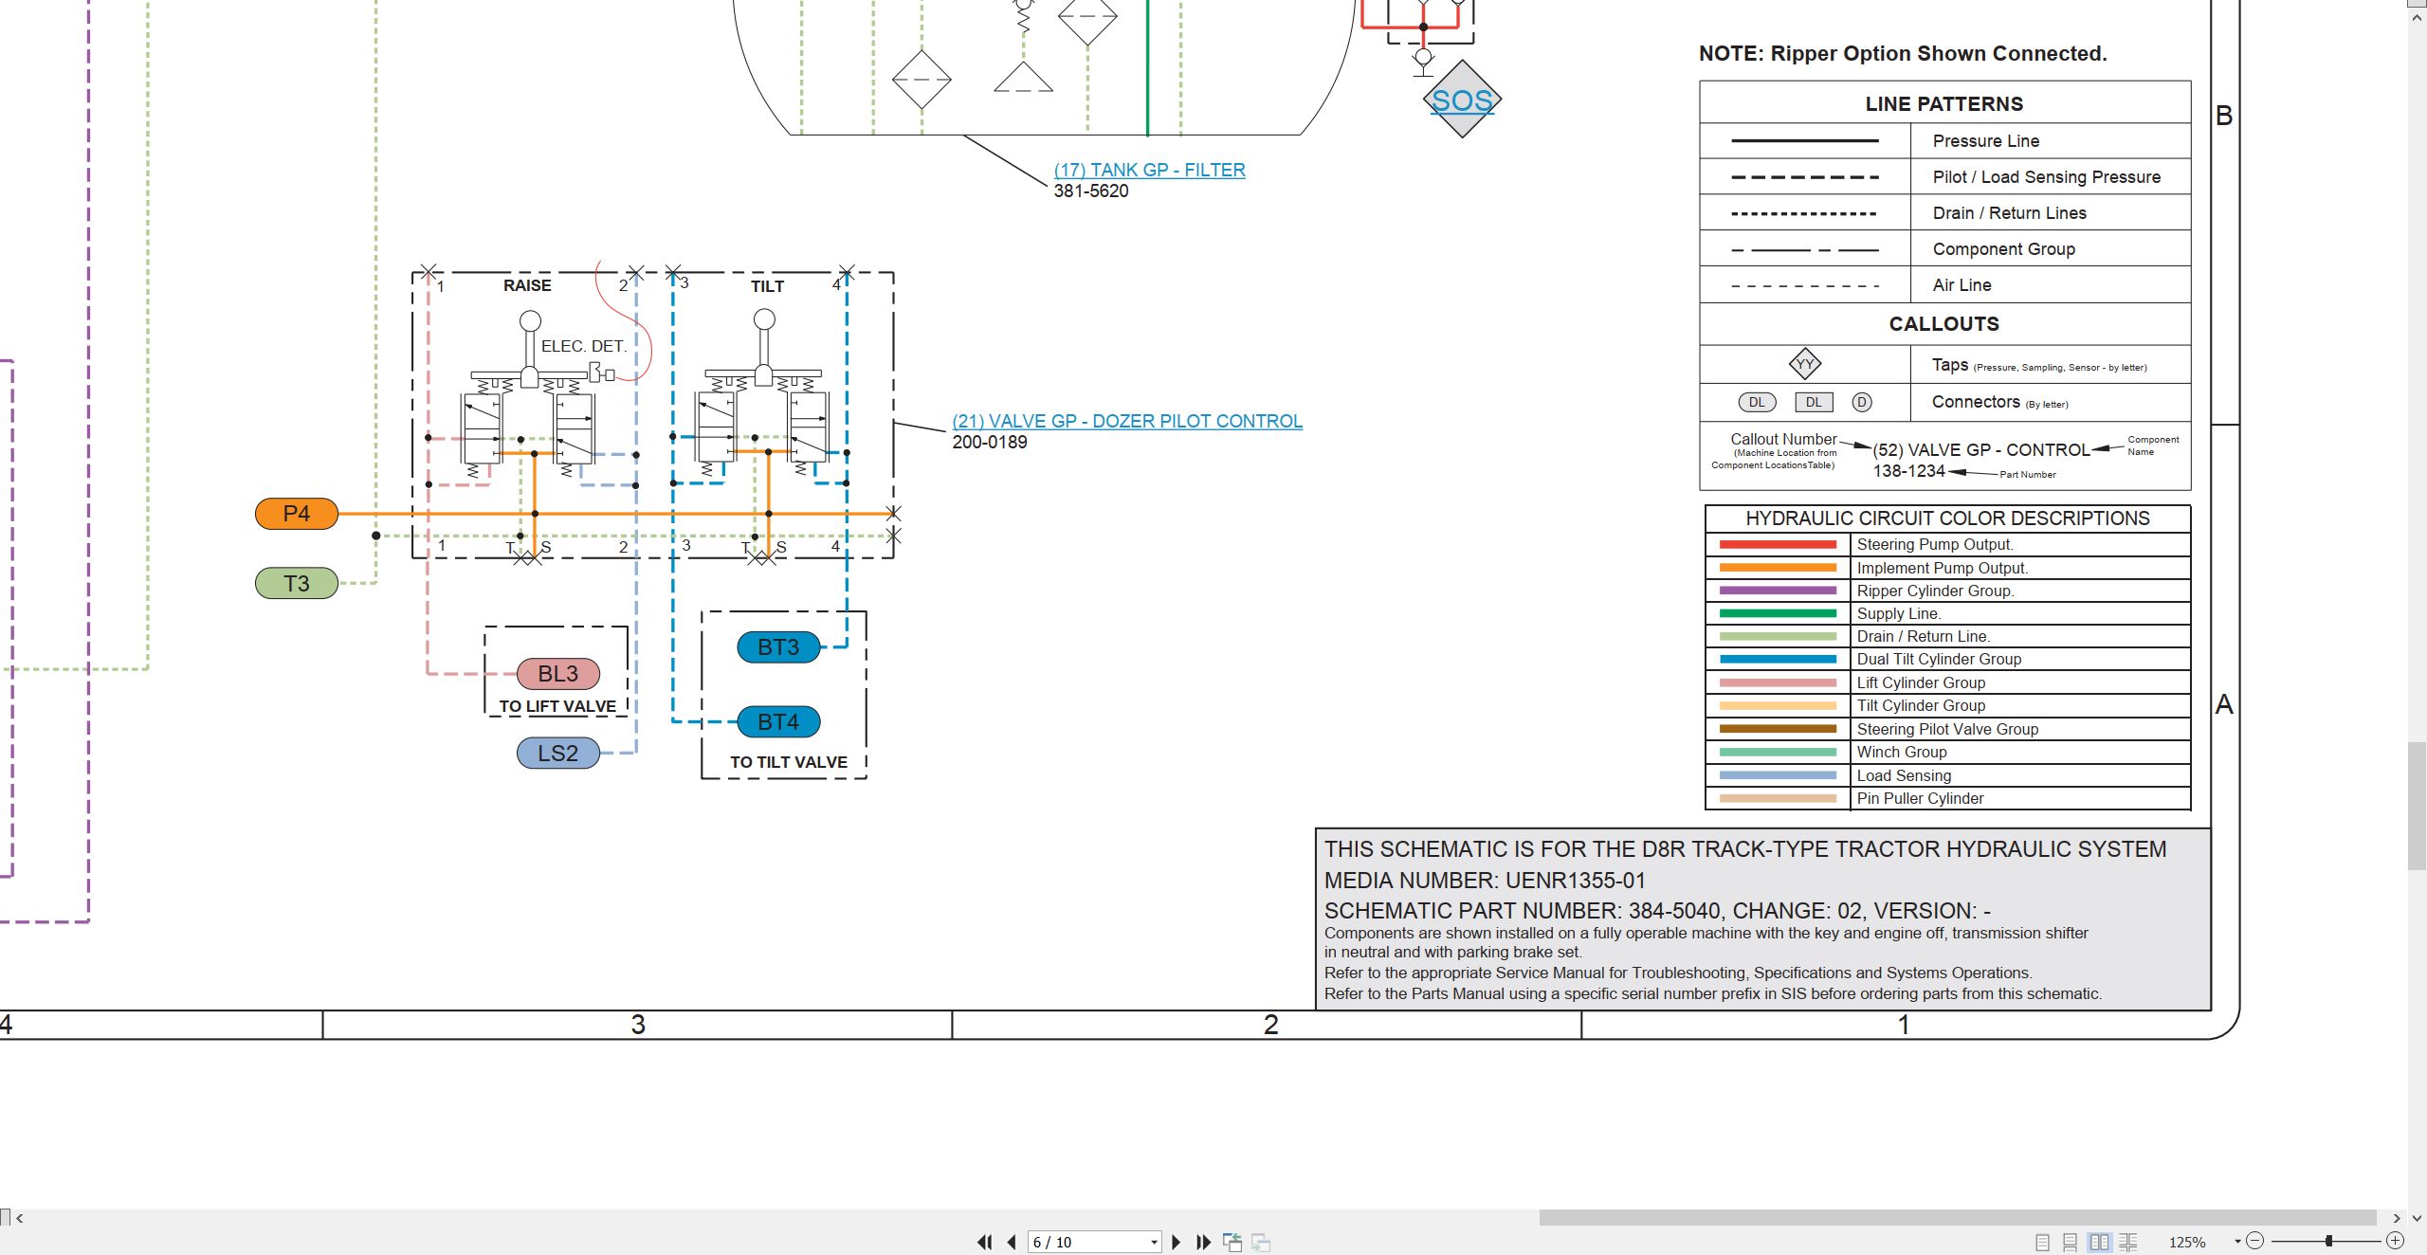Click part number 381-5620

(1091, 191)
